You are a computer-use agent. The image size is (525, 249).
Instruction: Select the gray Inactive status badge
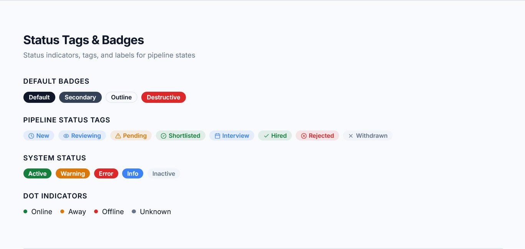point(164,174)
